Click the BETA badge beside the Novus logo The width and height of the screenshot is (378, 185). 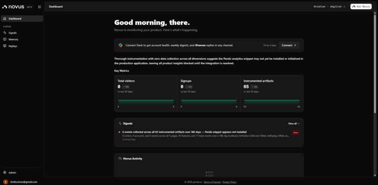pyautogui.click(x=30, y=7)
